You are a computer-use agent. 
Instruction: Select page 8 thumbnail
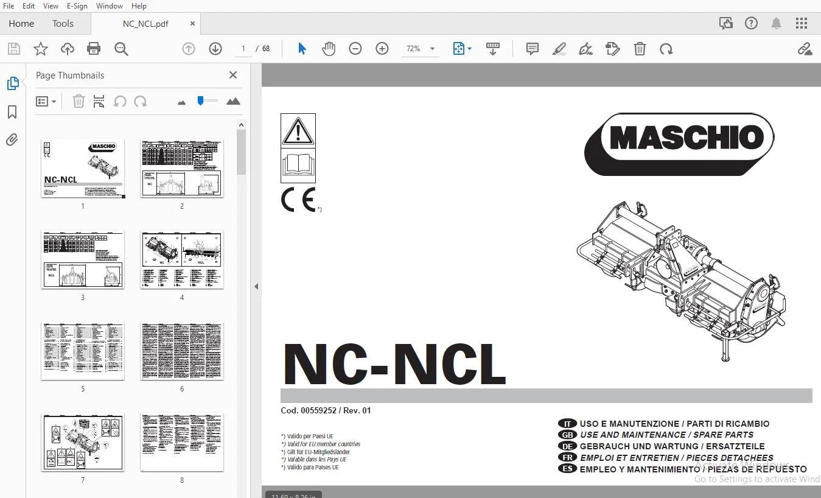pyautogui.click(x=182, y=442)
